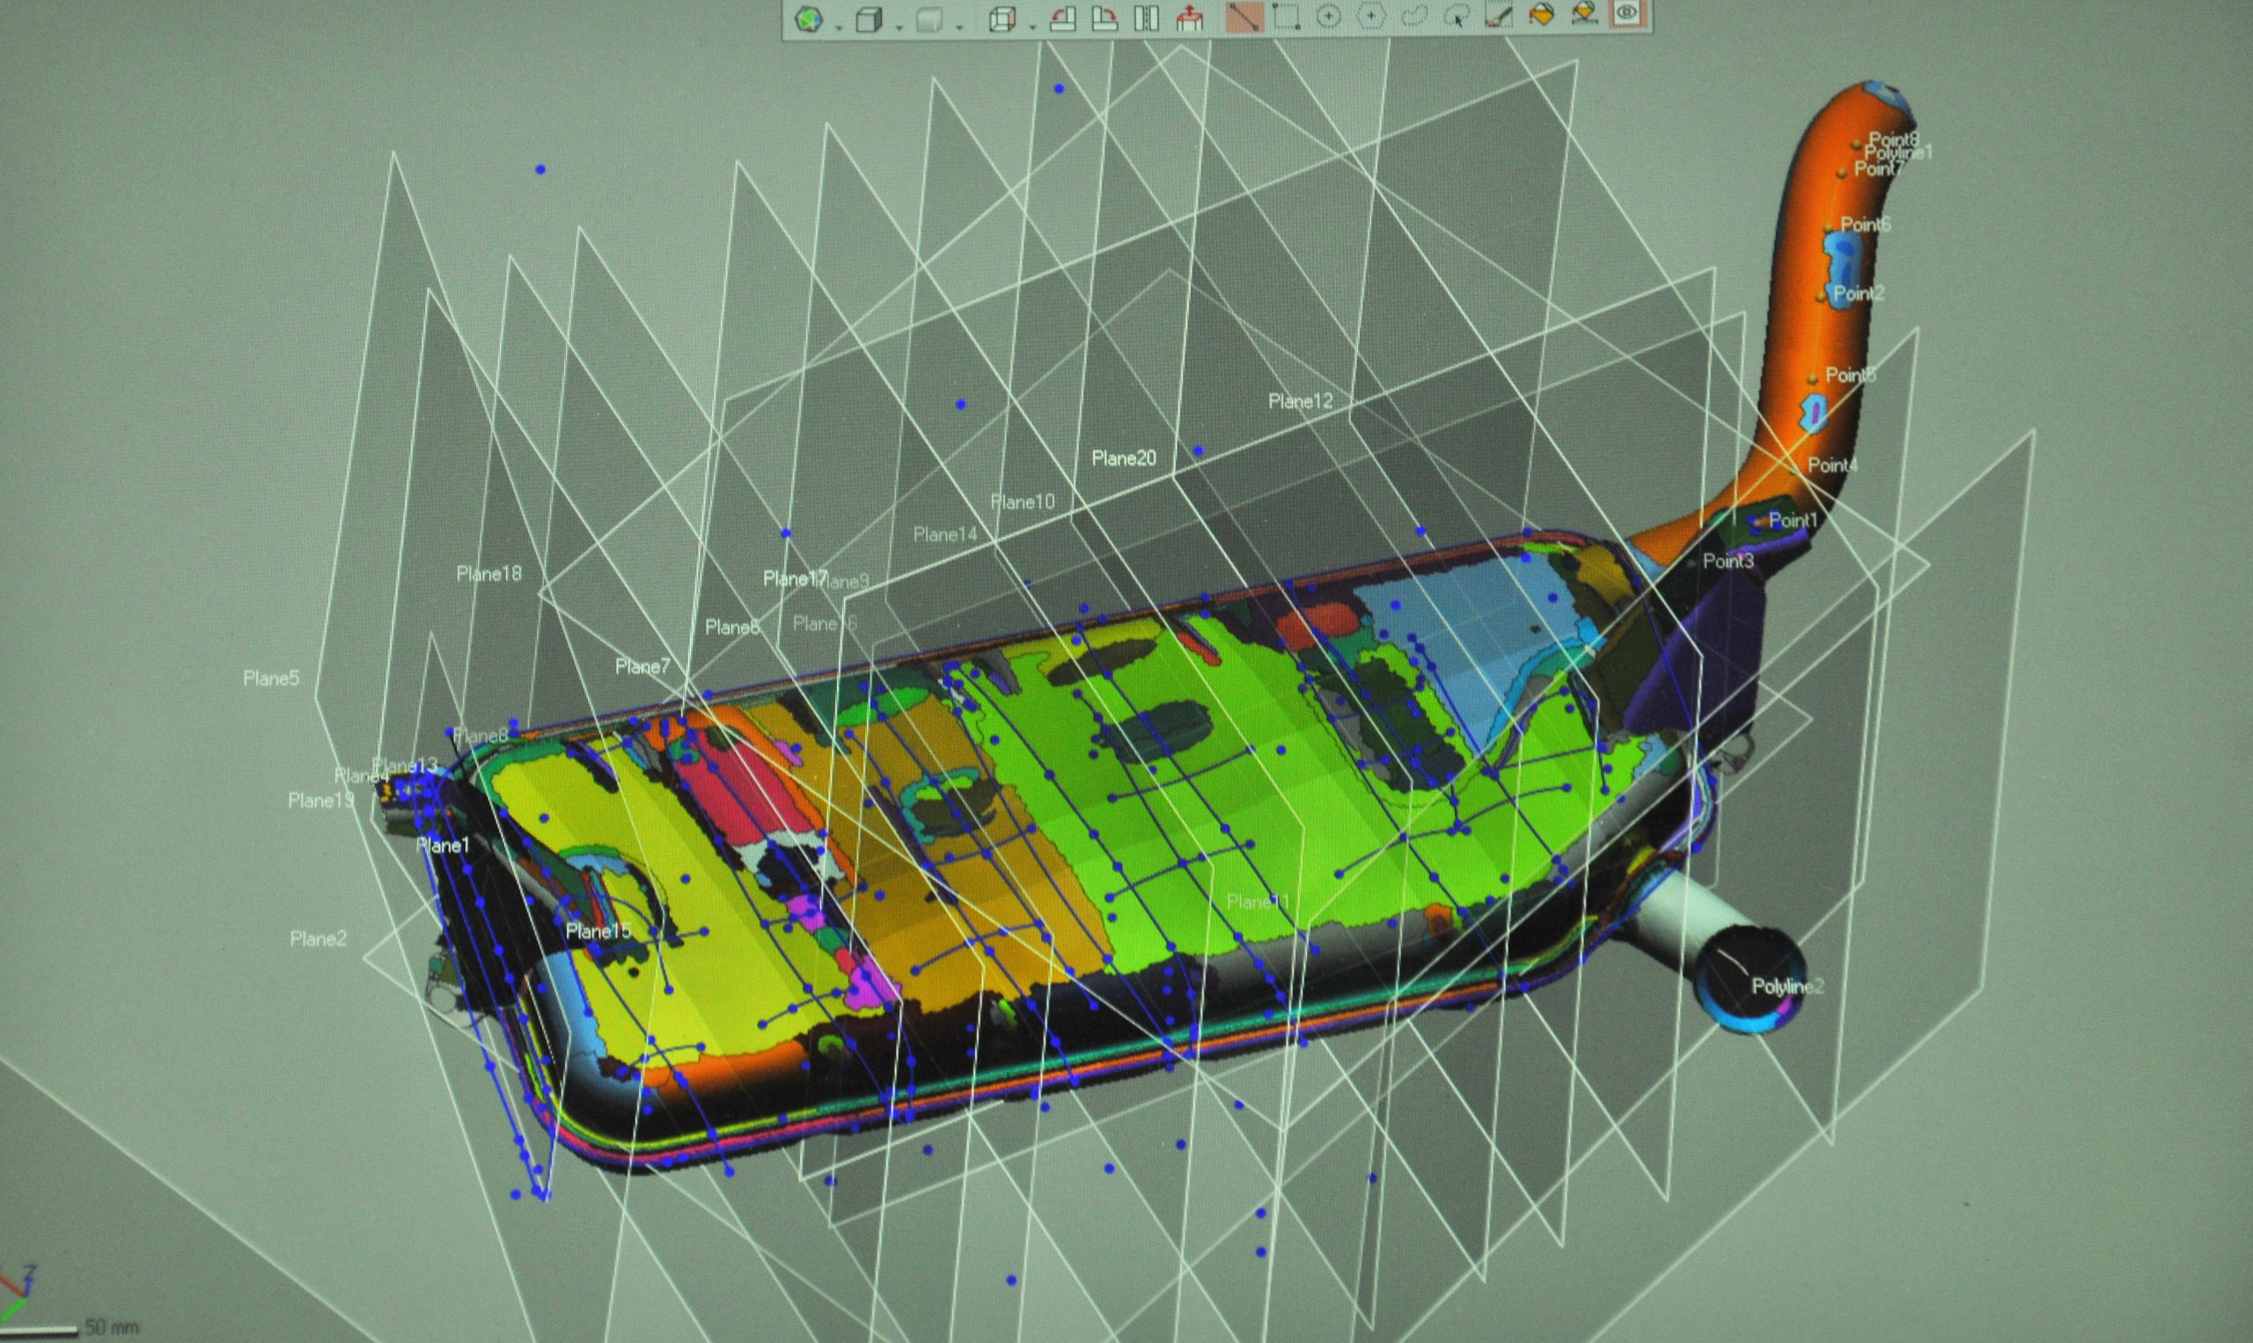Click the Plane20 label in the viewport
The image size is (2253, 1343).
tap(1123, 459)
